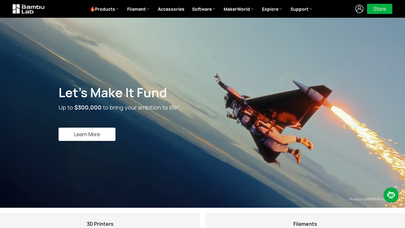This screenshot has height=228, width=405.
Task: Open the 3D Printers category card
Action: [100, 220]
